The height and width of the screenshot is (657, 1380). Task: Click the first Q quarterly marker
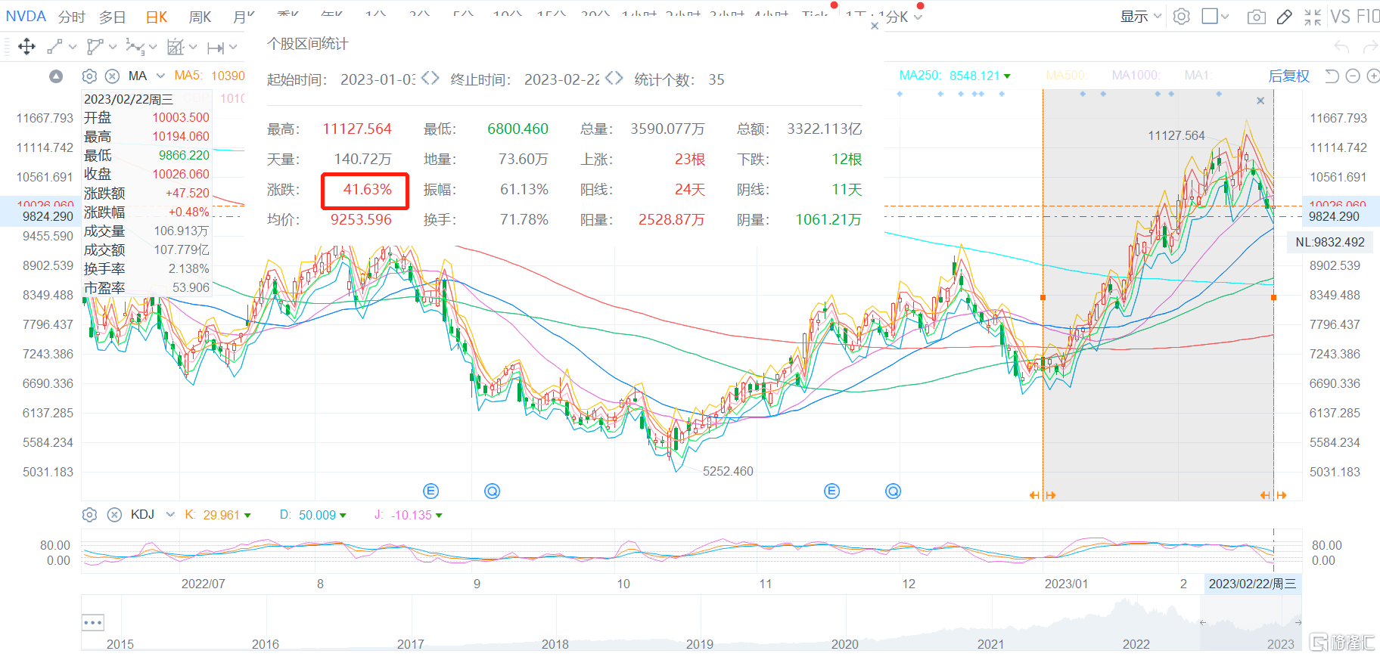(493, 491)
